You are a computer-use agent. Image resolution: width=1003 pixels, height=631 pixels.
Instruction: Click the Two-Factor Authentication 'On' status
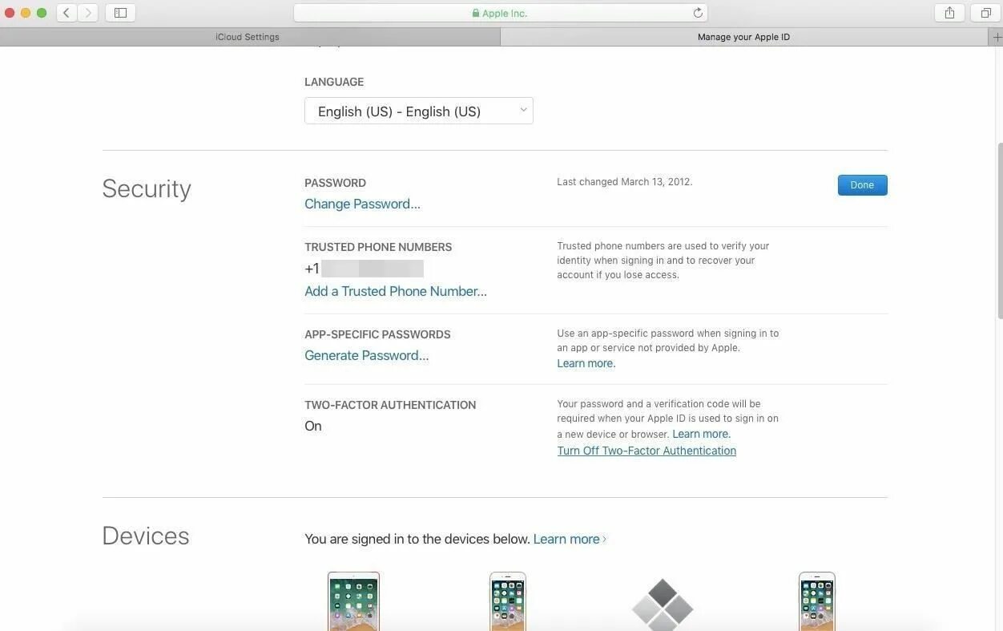click(x=313, y=426)
